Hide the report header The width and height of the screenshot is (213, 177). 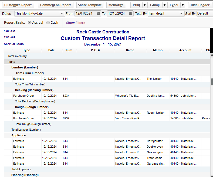click(x=200, y=5)
